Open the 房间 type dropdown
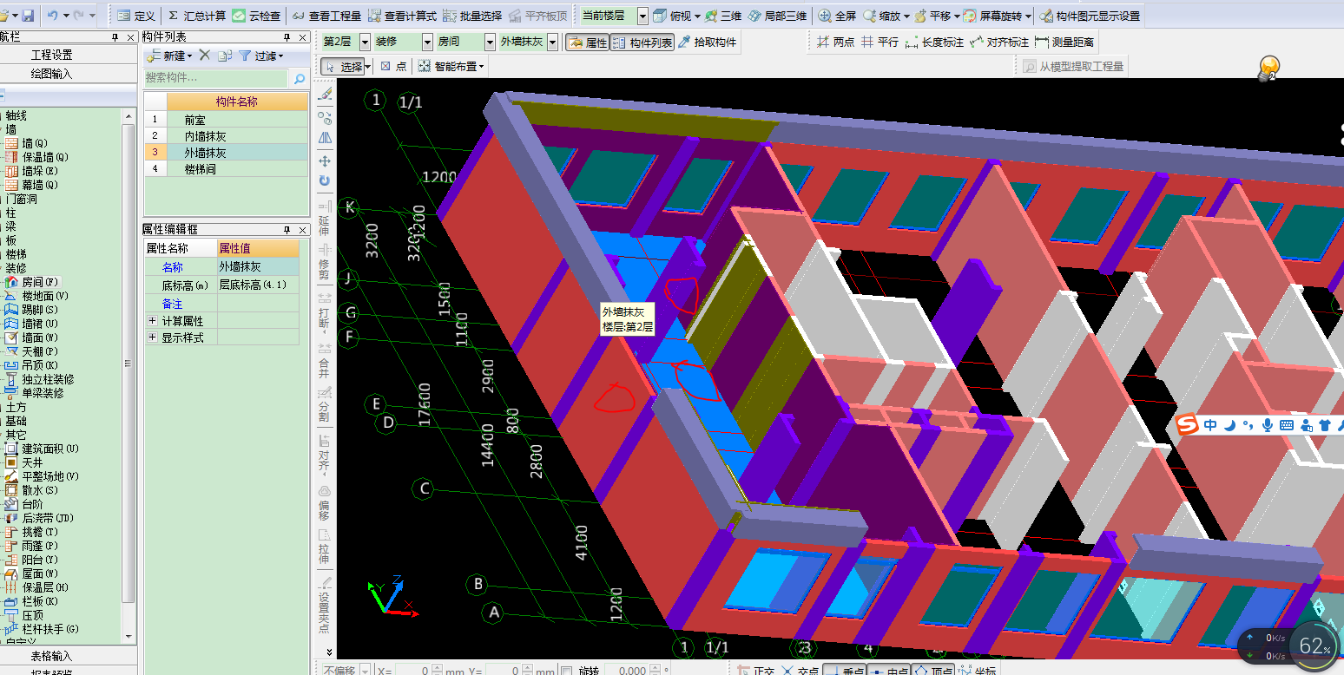Viewport: 1344px width, 675px height. coord(490,42)
